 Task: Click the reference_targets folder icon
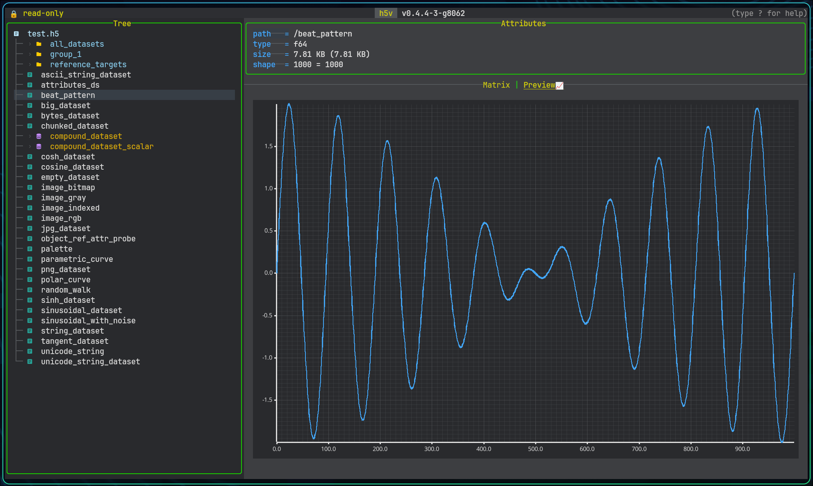[x=39, y=64]
